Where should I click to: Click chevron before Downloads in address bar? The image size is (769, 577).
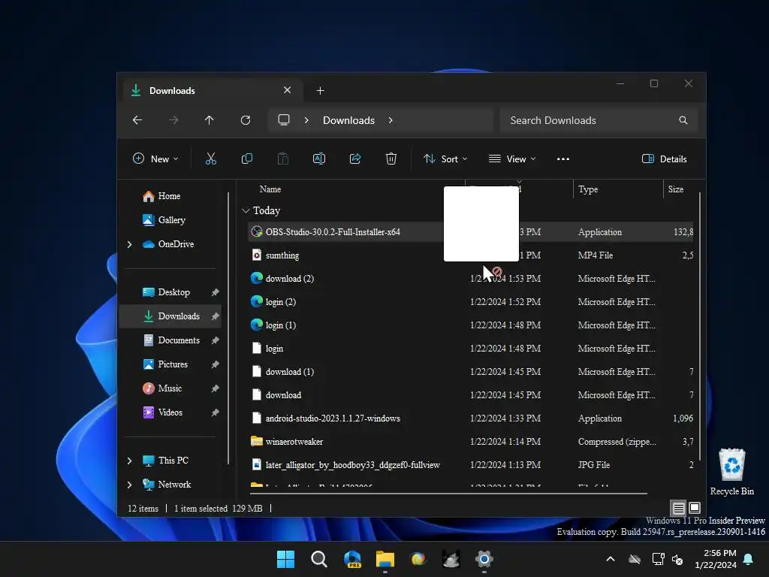pyautogui.click(x=306, y=120)
